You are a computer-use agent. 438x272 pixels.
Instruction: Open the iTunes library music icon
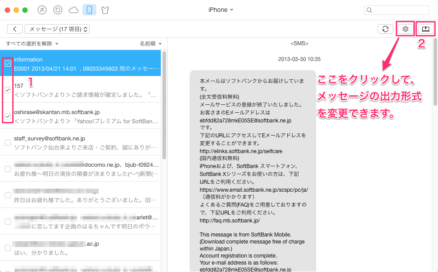pyautogui.click(x=42, y=10)
